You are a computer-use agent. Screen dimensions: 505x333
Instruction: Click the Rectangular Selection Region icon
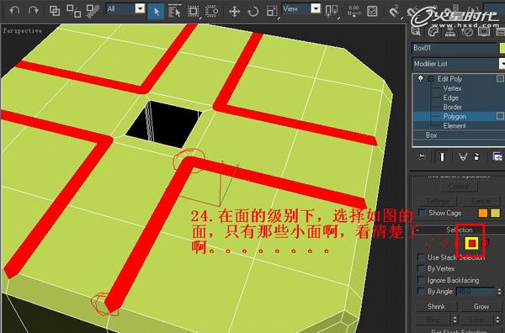194,11
